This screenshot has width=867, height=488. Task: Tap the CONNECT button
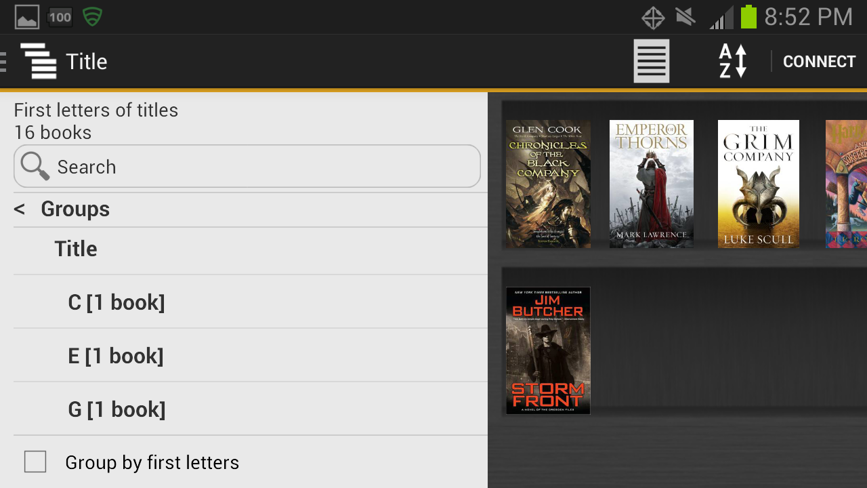coord(819,62)
